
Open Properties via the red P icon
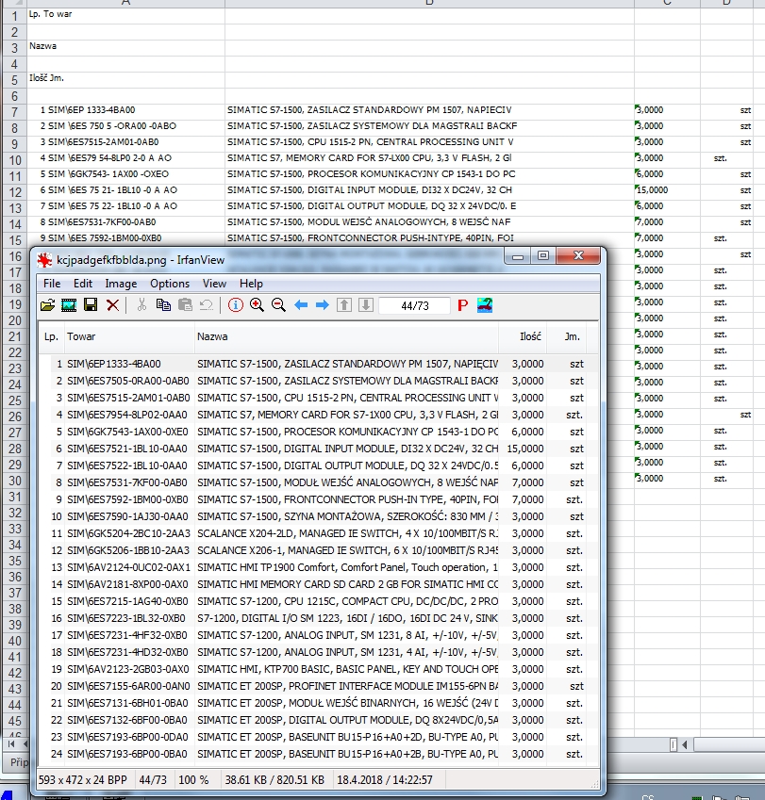coord(462,305)
